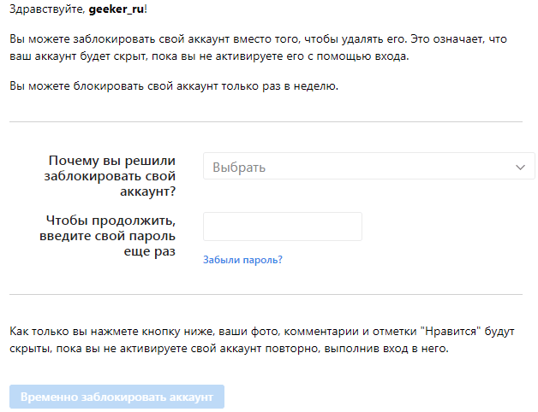Image resolution: width=538 pixels, height=412 pixels.
Task: Click the bold username geeker_ru
Action: tap(112, 9)
